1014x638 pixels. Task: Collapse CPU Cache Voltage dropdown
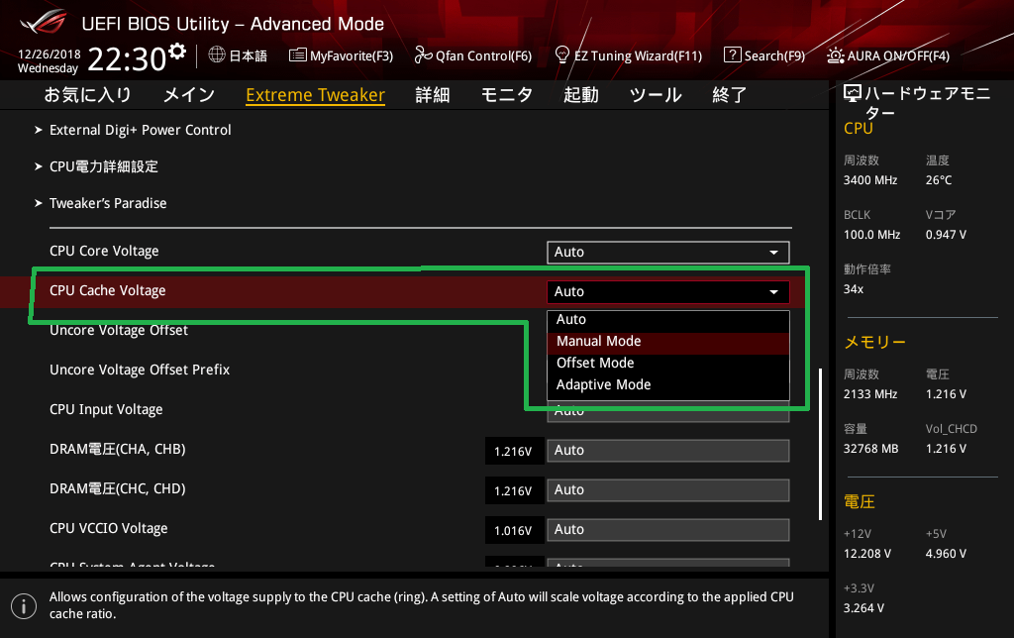click(668, 292)
